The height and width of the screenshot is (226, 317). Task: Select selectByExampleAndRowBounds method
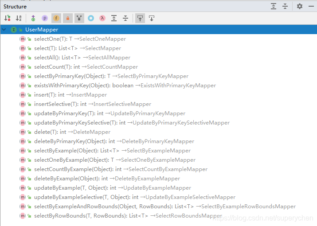[159, 206]
